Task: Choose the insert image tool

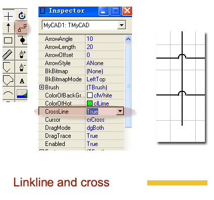Action: pyautogui.click(x=22, y=94)
